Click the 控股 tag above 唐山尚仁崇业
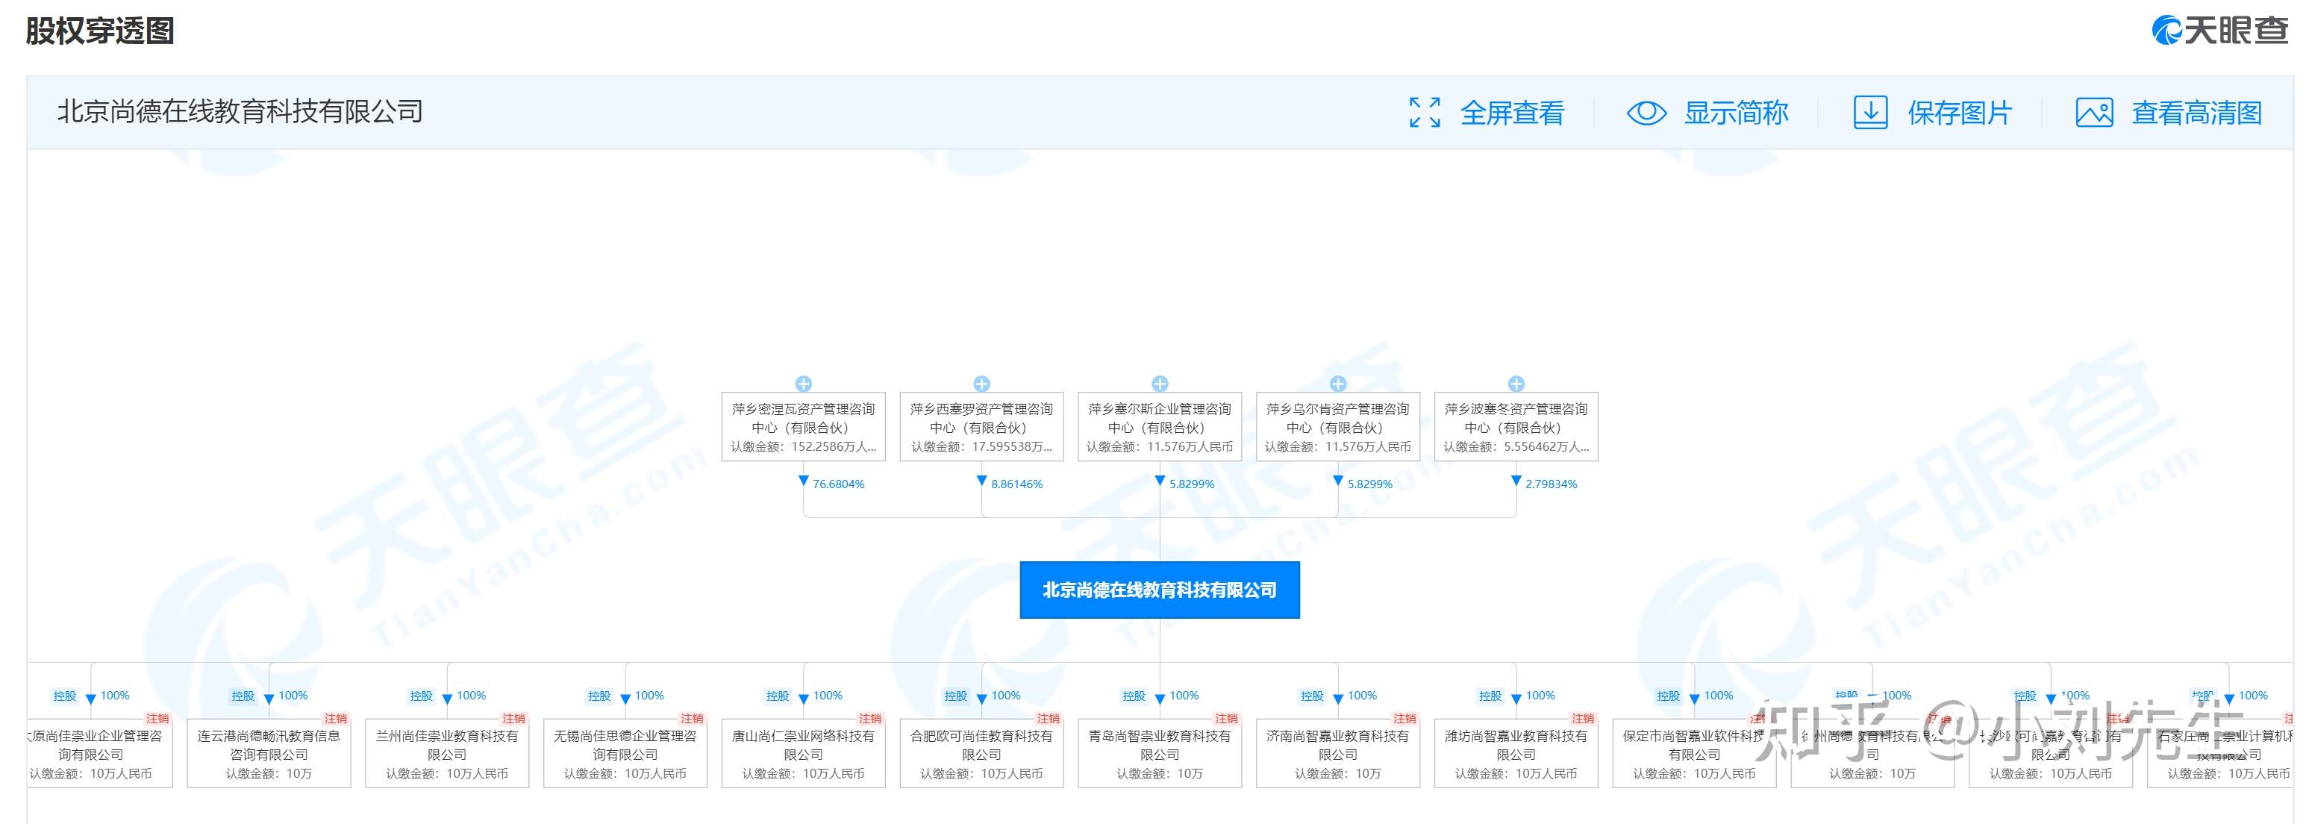This screenshot has width=2306, height=824. click(777, 696)
